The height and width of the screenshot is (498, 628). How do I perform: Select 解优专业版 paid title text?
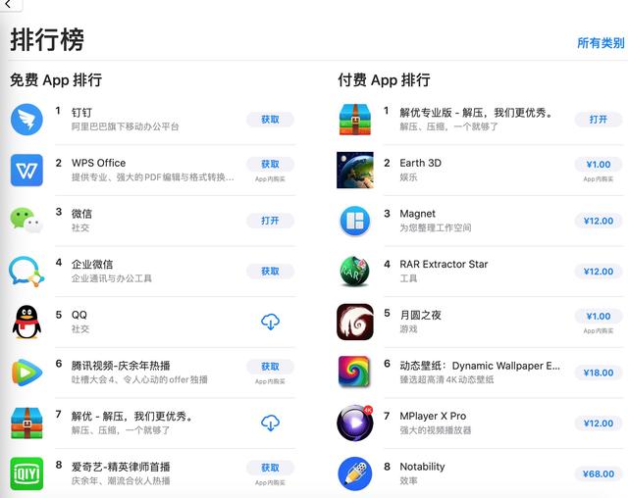pyautogui.click(x=477, y=113)
